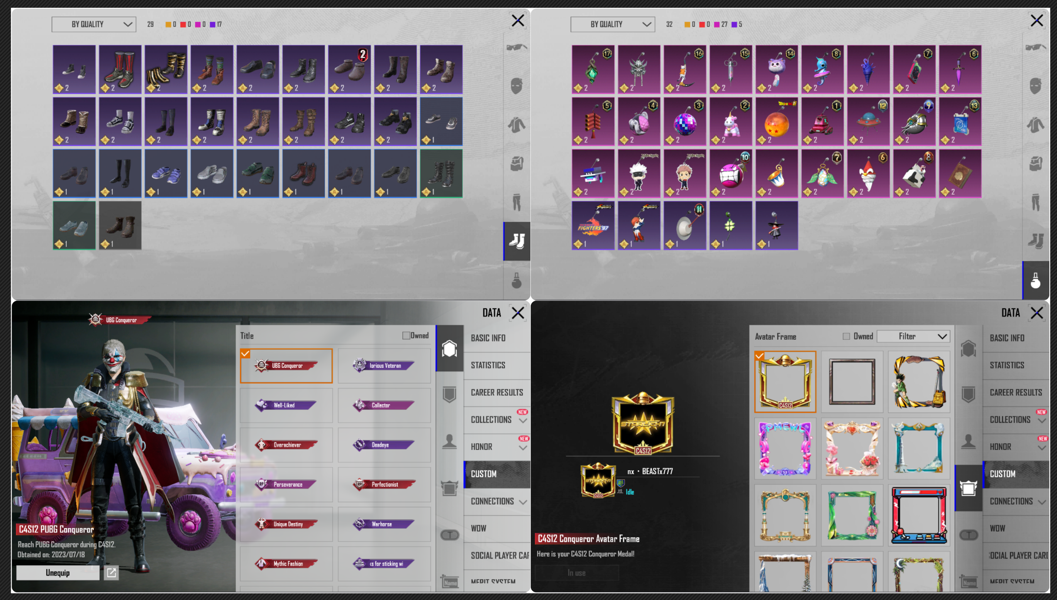Pick the Warhorse title
Screen dimensions: 1057x600
point(385,524)
